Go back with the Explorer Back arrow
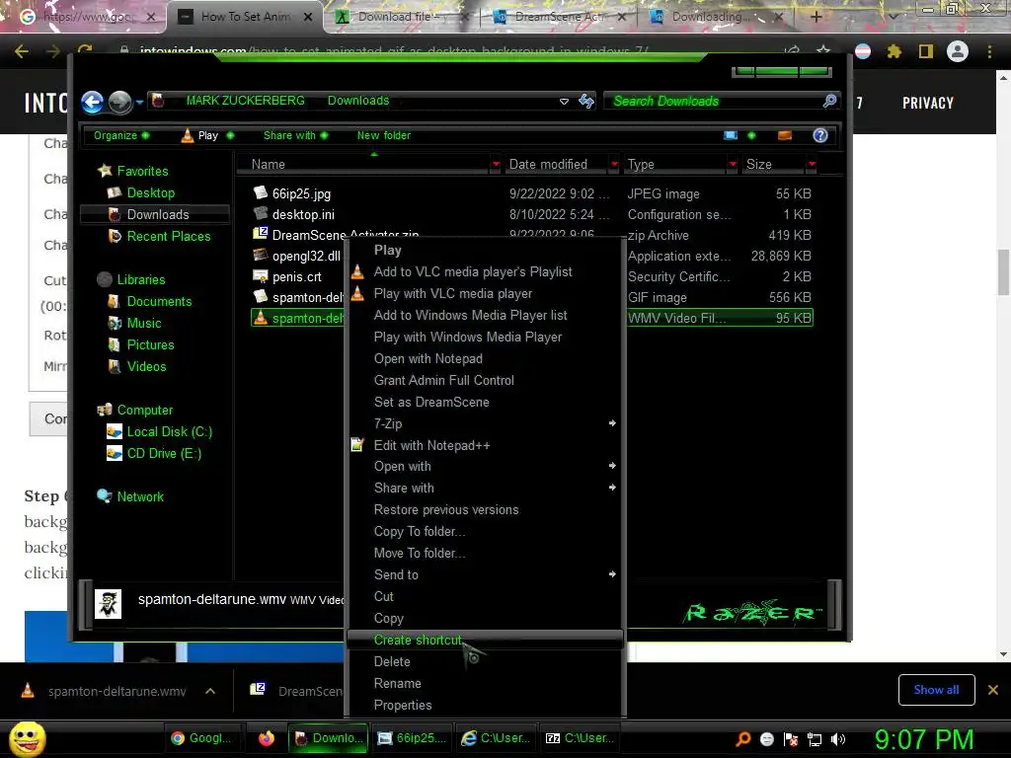Viewport: 1011px width, 758px height. click(x=93, y=102)
